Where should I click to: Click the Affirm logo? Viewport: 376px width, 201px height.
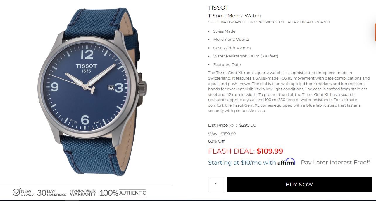286,162
